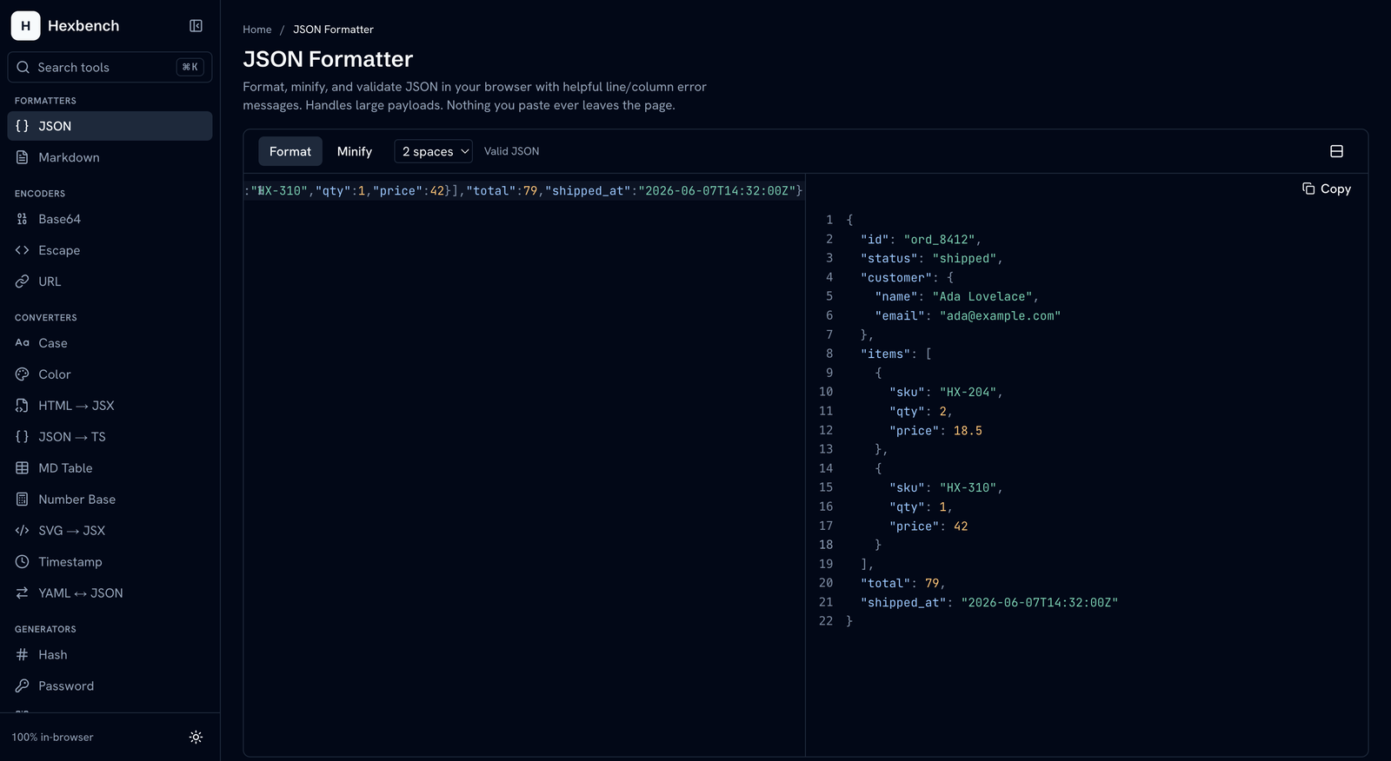Switch to Format mode
The image size is (1391, 761).
(x=290, y=151)
